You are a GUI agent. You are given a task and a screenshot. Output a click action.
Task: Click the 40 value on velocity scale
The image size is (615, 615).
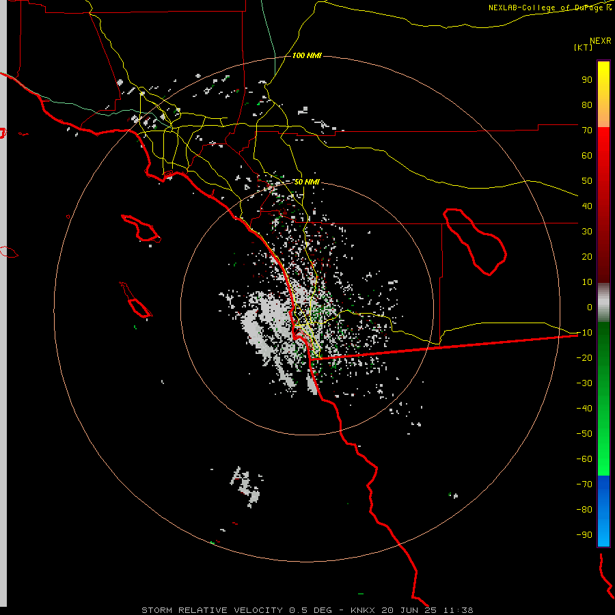[x=587, y=206]
